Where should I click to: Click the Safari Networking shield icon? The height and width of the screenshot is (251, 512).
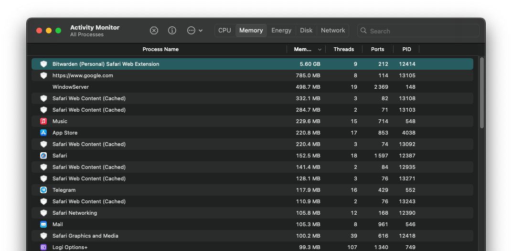43,213
